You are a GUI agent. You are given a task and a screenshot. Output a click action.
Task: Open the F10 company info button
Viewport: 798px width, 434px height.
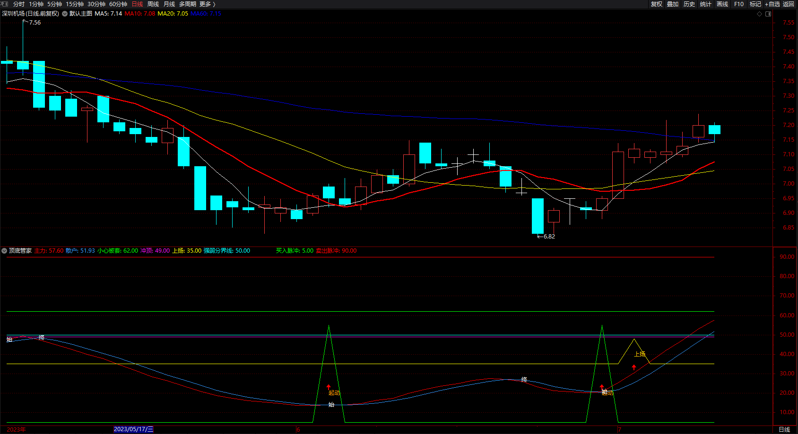click(x=739, y=4)
